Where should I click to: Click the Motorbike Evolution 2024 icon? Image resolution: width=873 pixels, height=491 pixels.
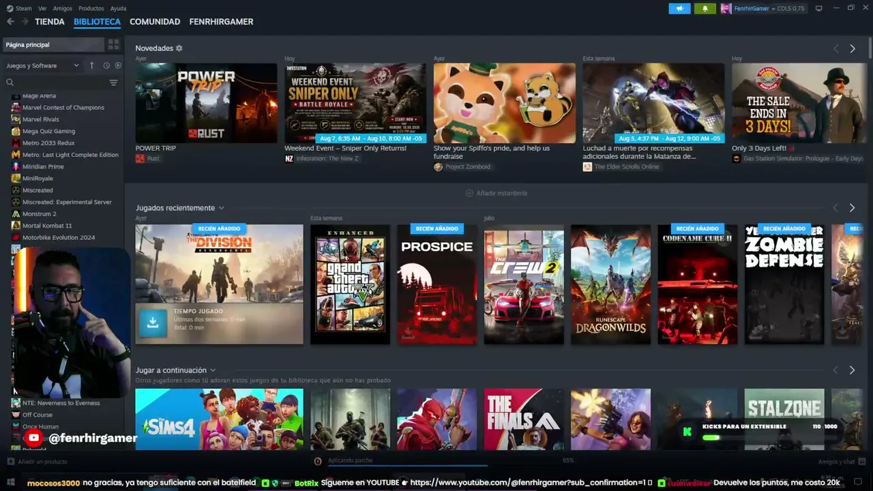tap(16, 237)
